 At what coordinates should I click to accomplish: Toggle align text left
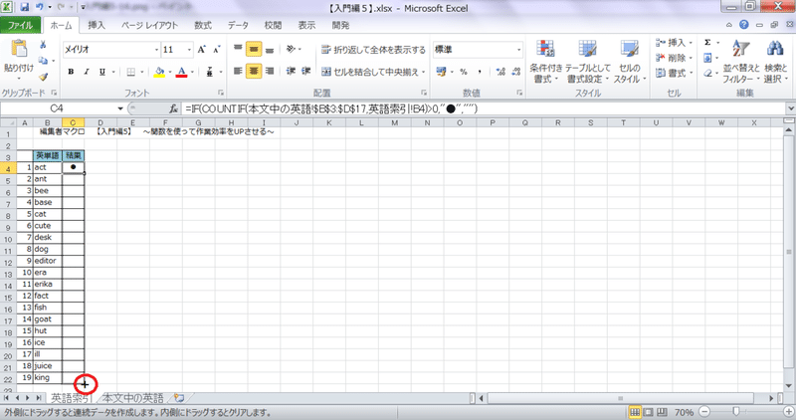click(x=238, y=71)
